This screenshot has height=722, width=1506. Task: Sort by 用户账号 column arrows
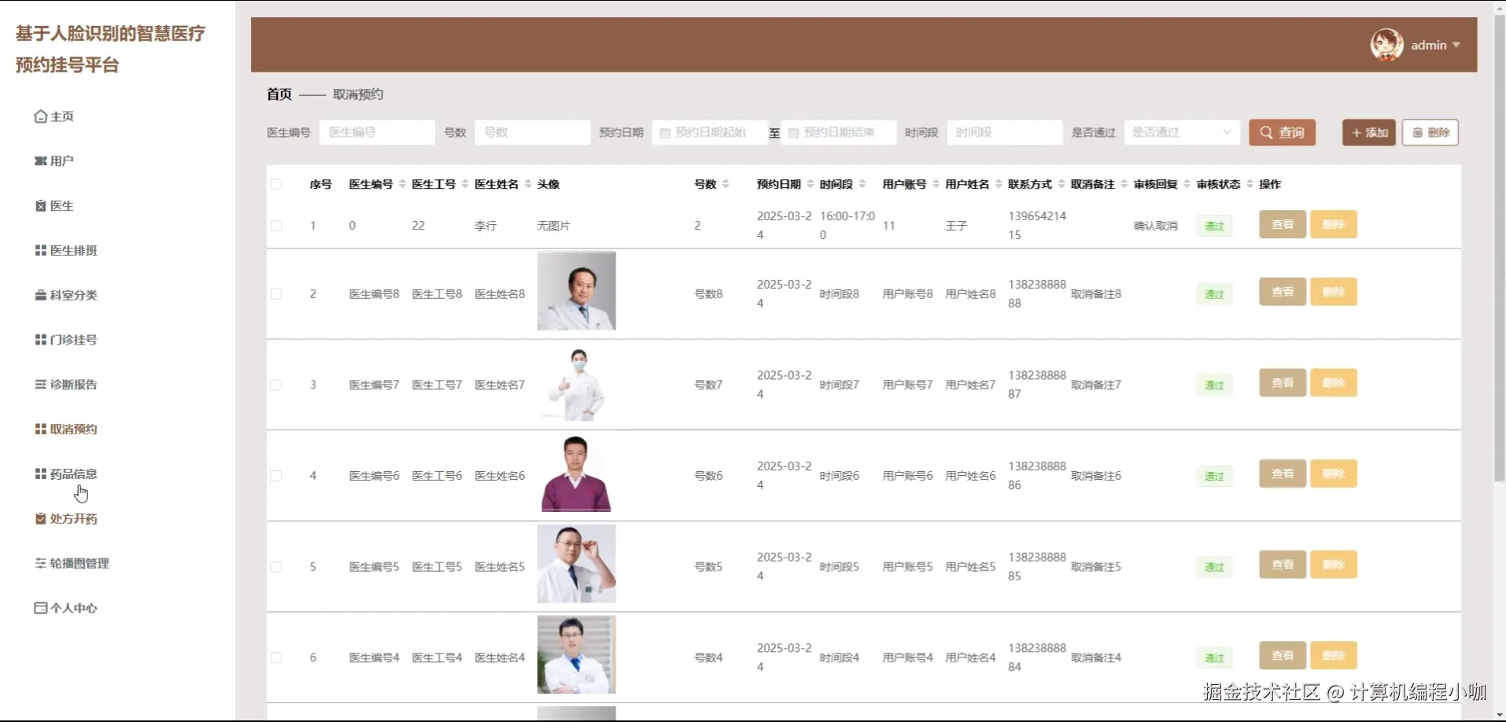[x=936, y=184]
